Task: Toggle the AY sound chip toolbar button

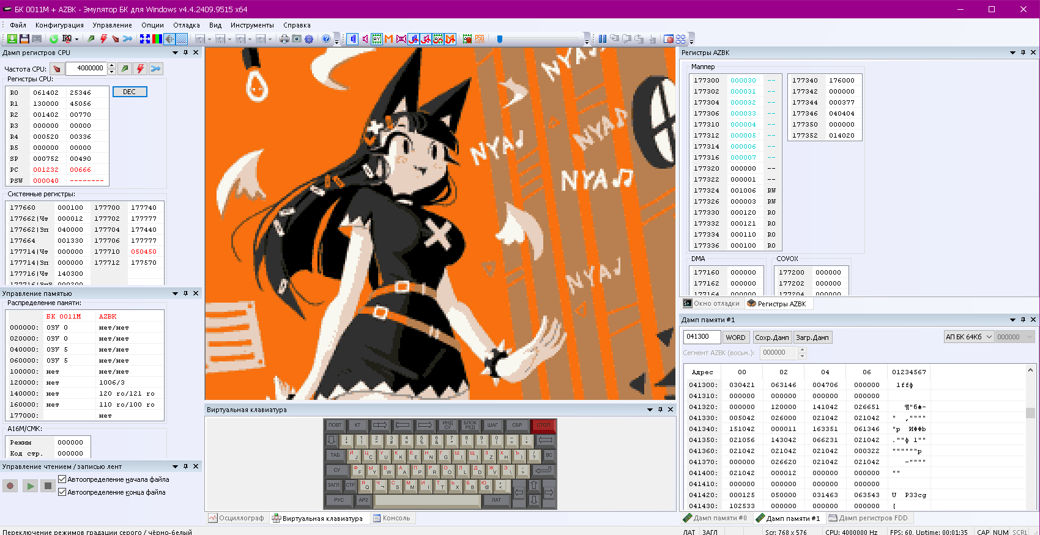Action: click(377, 39)
